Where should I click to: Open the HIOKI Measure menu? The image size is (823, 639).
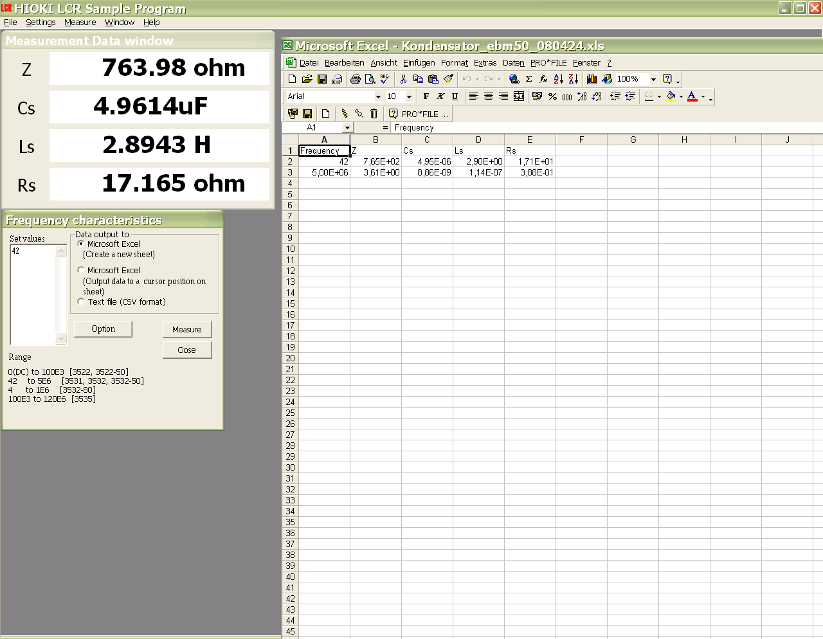point(80,22)
